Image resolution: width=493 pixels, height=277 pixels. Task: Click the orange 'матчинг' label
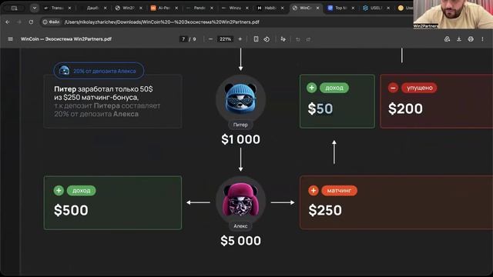click(x=339, y=190)
